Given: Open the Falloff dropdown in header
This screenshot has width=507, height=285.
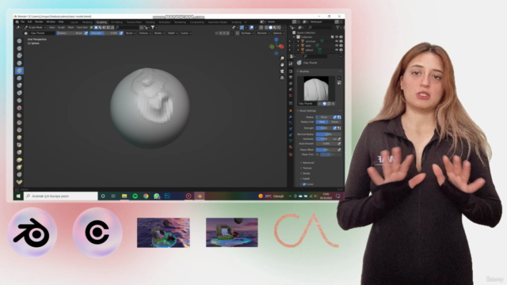Looking at the screenshot, I should click(x=172, y=33).
